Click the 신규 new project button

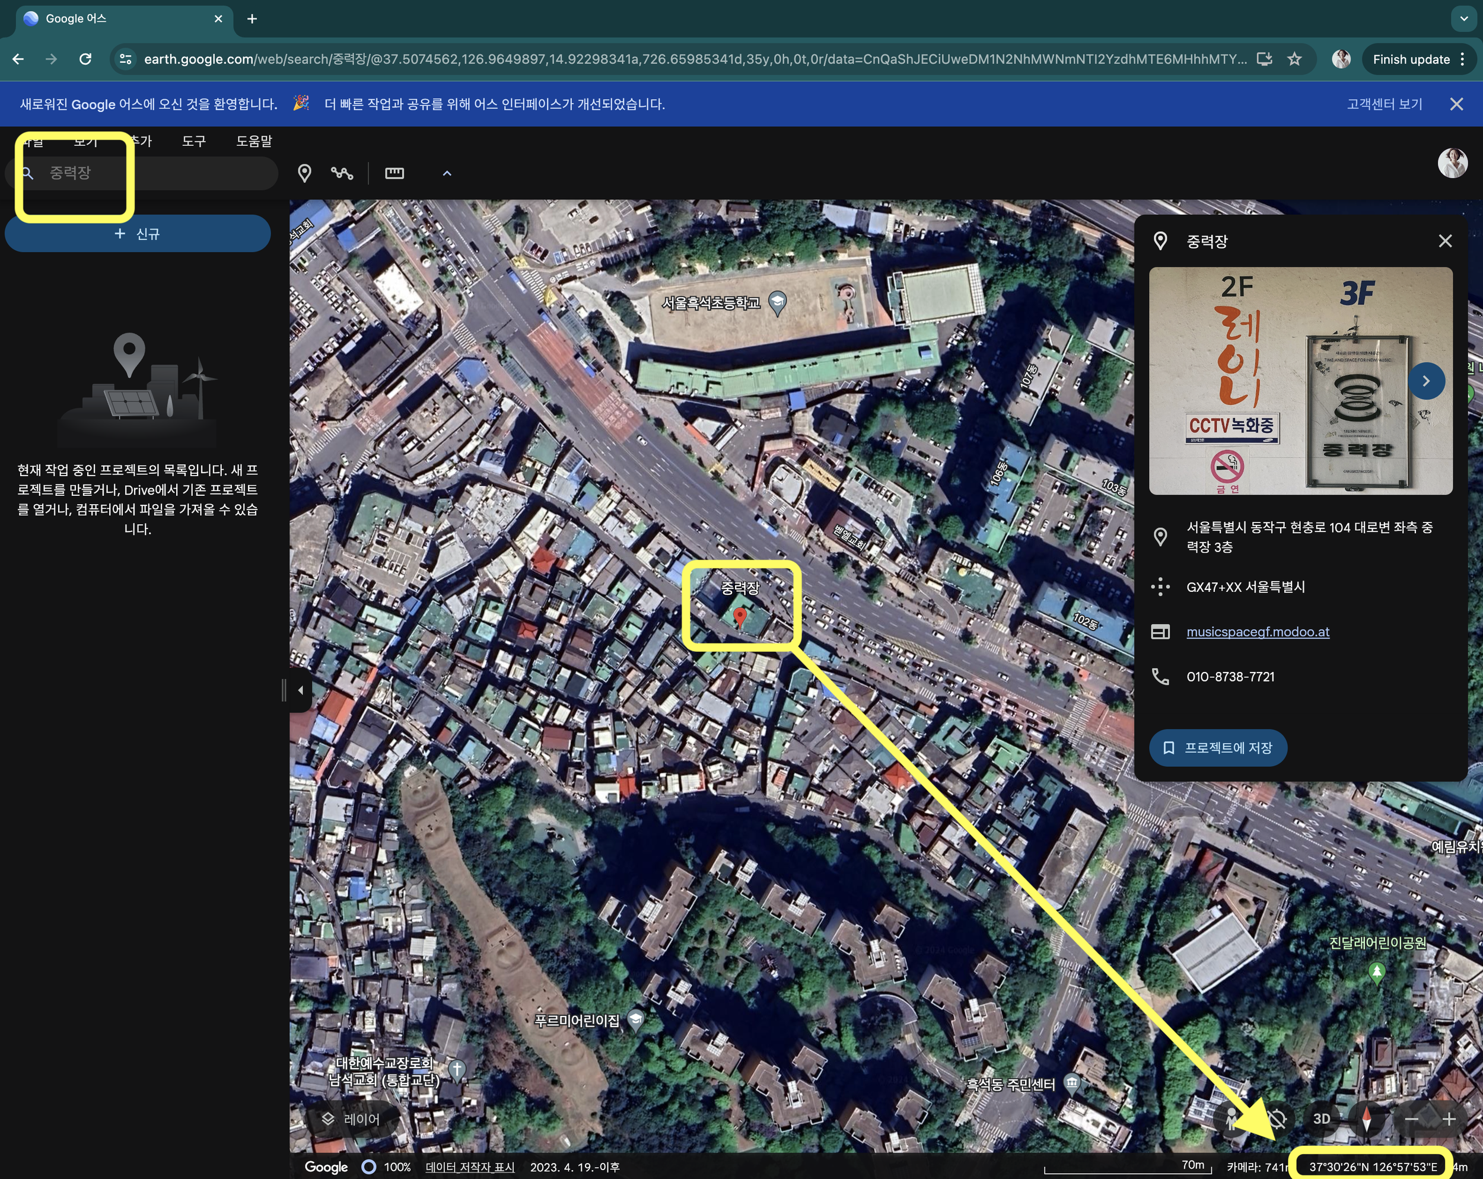pos(138,234)
